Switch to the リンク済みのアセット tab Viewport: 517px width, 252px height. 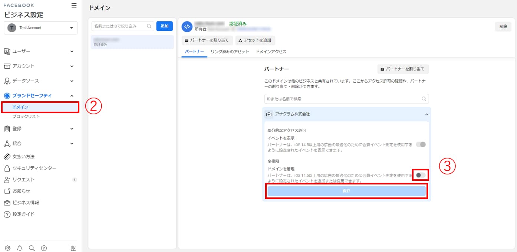230,52
